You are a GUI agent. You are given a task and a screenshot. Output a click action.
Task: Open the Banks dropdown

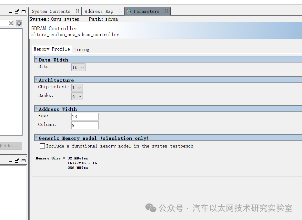pos(77,96)
